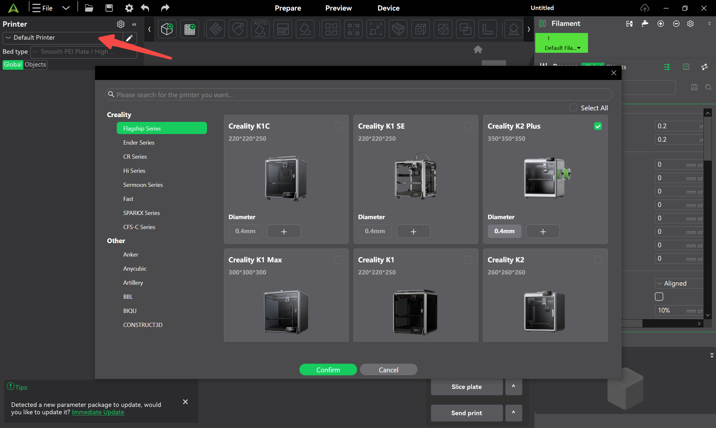Check the Creality K1 SE checkbox
Viewport: 716px width, 428px height.
pyautogui.click(x=468, y=126)
